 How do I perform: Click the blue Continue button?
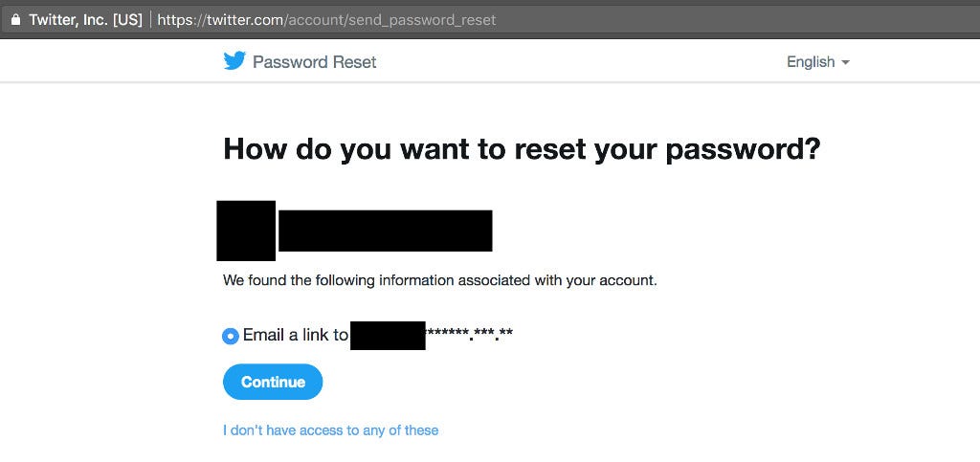coord(273,382)
